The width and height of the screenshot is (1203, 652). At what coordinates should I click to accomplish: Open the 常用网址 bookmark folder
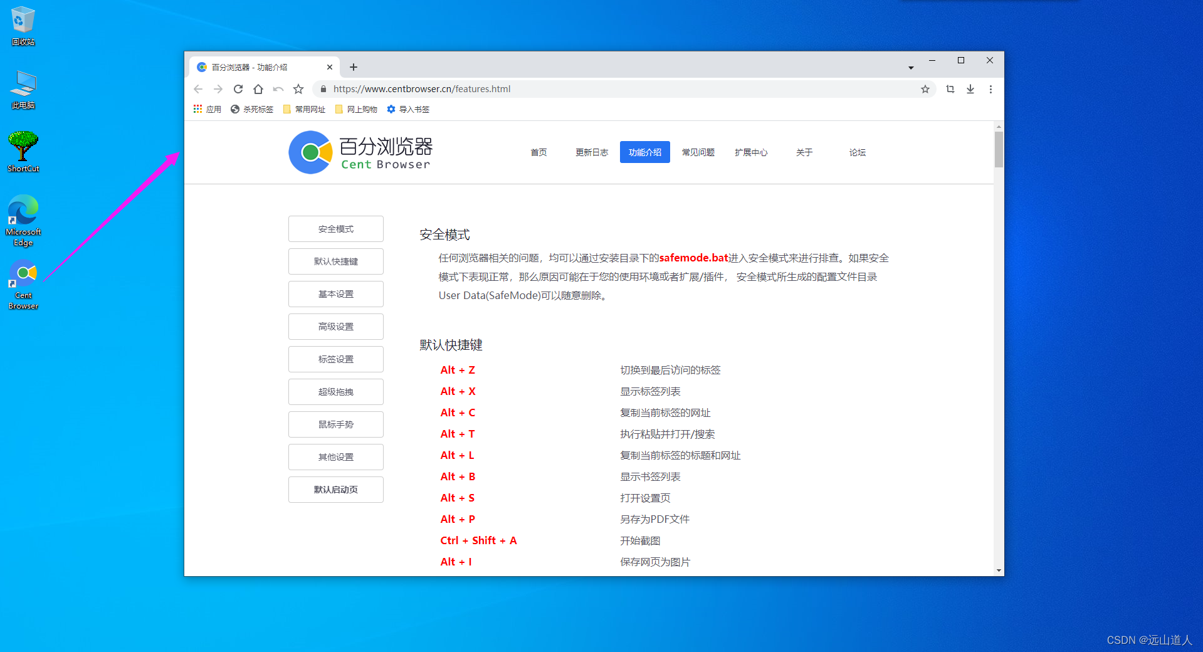pos(304,109)
